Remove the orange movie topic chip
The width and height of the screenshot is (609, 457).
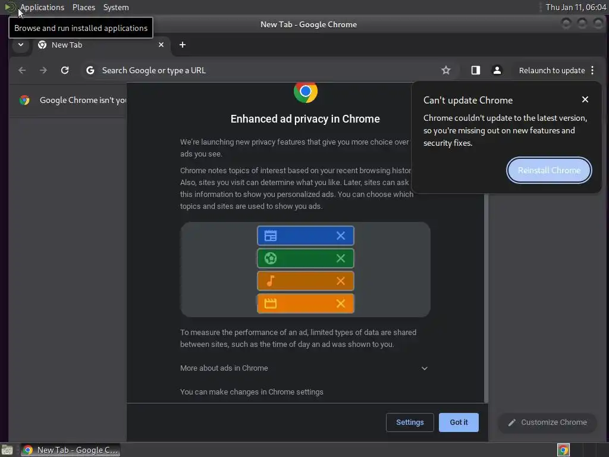(341, 303)
